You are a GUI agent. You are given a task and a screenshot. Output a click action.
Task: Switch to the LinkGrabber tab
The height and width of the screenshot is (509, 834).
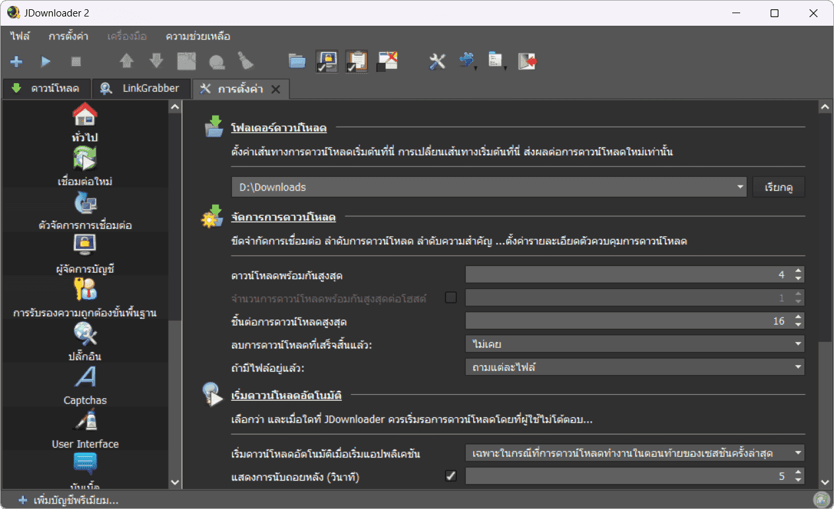(x=140, y=88)
